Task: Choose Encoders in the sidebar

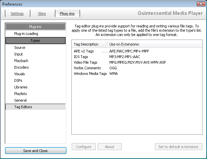Action: click(x=21, y=67)
